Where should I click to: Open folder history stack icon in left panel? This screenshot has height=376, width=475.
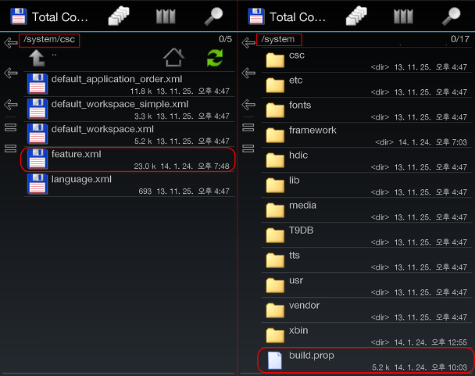(119, 16)
